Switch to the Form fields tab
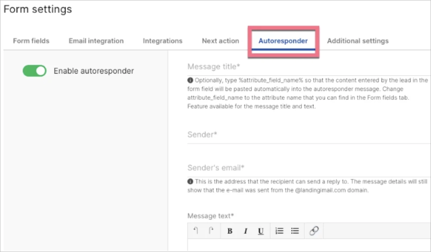The height and width of the screenshot is (252, 431). click(x=31, y=41)
